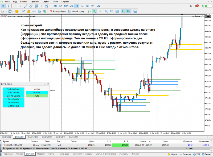This screenshot has height=157, width=213.
Task: Open the Сервис menu
Action: [x=46, y=2]
